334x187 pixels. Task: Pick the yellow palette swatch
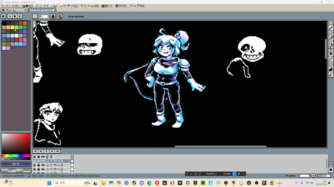(x=12, y=27)
